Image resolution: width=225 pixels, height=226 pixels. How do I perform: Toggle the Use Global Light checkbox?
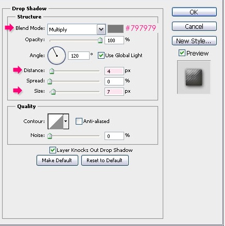pos(101,56)
